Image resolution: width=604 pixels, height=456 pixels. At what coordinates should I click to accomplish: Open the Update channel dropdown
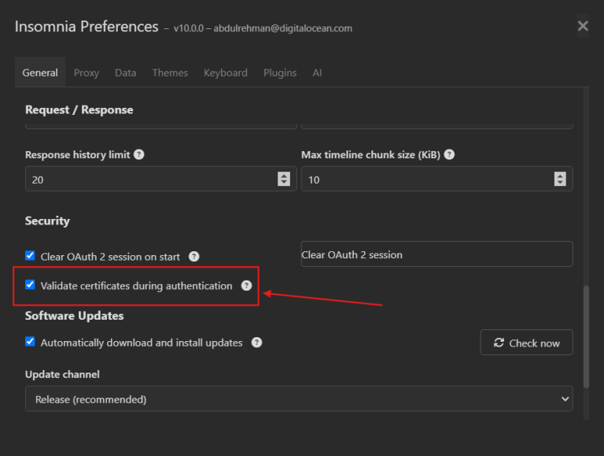(x=299, y=399)
